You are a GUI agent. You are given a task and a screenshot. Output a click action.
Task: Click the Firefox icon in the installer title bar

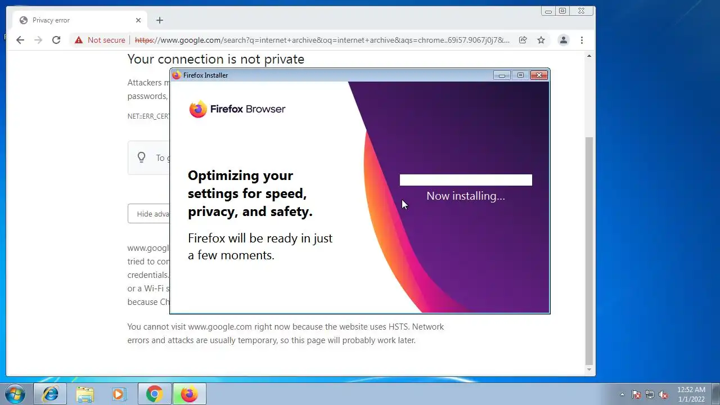pyautogui.click(x=176, y=75)
